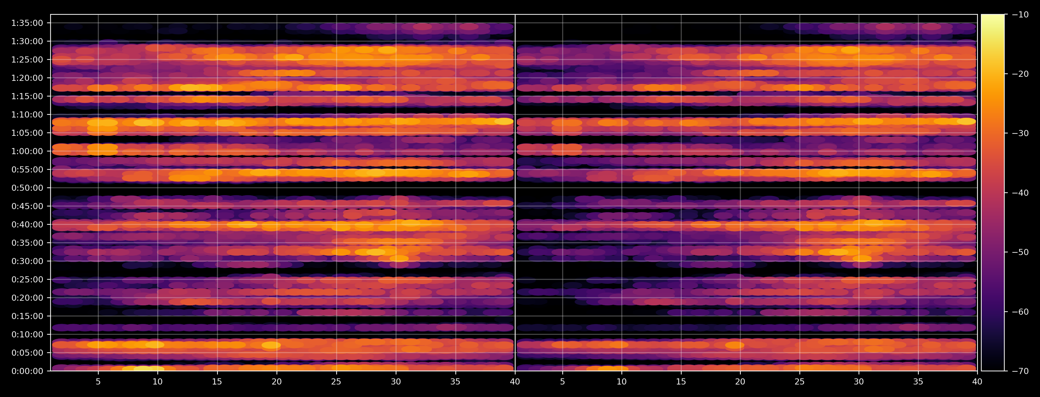Select the 0:15:00 time axis label
This screenshot has width=1040, height=397.
click(27, 316)
